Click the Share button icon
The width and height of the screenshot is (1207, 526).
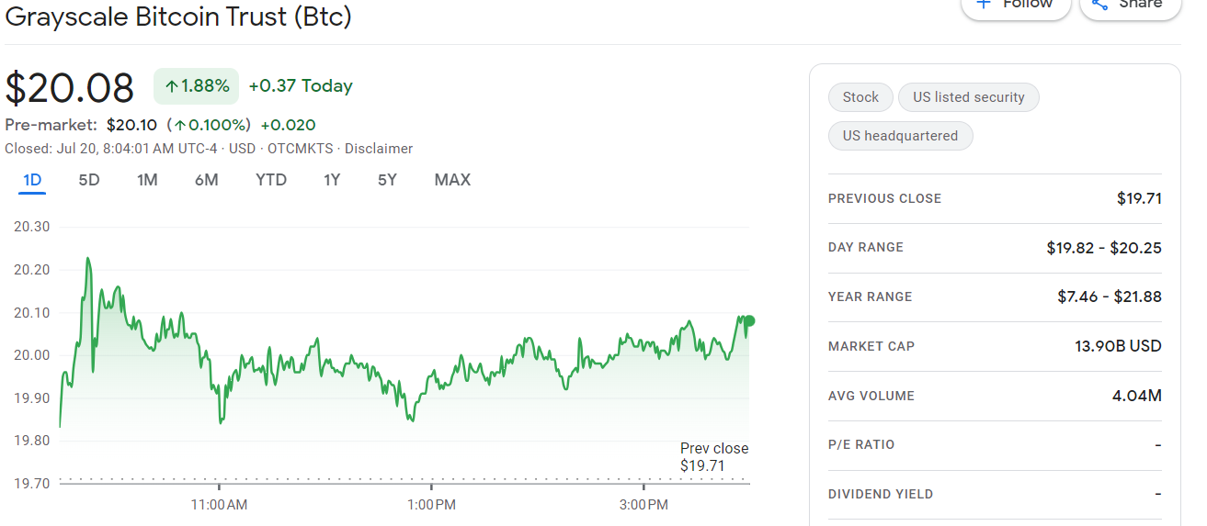tap(1099, 4)
